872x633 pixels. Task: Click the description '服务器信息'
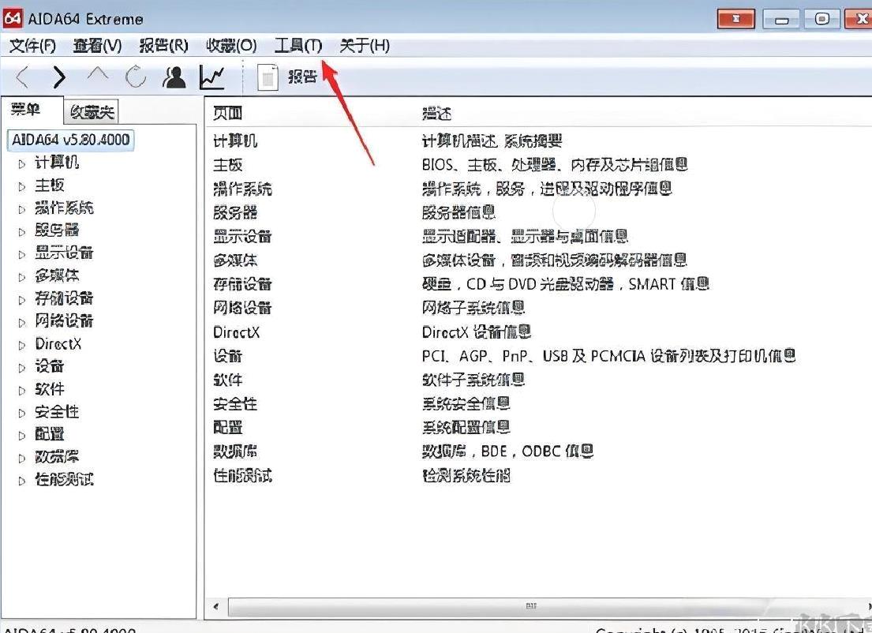click(x=458, y=212)
